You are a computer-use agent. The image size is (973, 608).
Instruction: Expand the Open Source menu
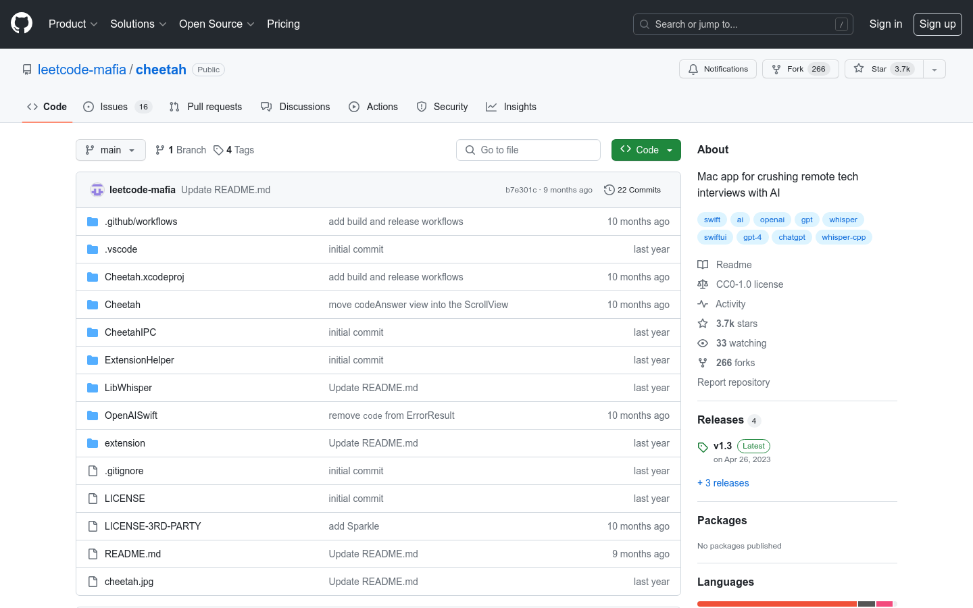click(216, 24)
